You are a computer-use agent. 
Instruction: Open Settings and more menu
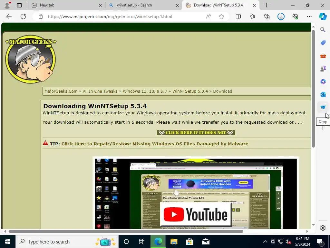click(309, 16)
